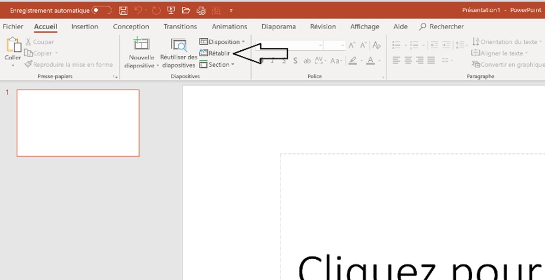Open the Transitions tab
Viewport: 545px width, 280px height.
click(x=180, y=27)
